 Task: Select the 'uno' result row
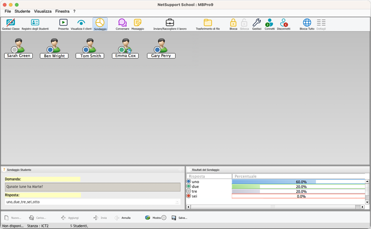[x=276, y=182]
